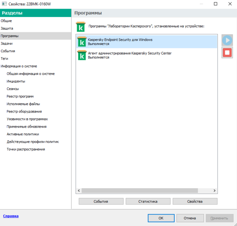Open Активные политики subsection
This screenshot has width=237, height=226.
[x=23, y=134]
